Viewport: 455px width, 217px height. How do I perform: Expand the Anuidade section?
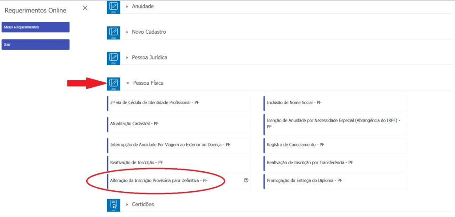pyautogui.click(x=142, y=7)
